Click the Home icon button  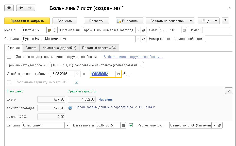pos(9,8)
